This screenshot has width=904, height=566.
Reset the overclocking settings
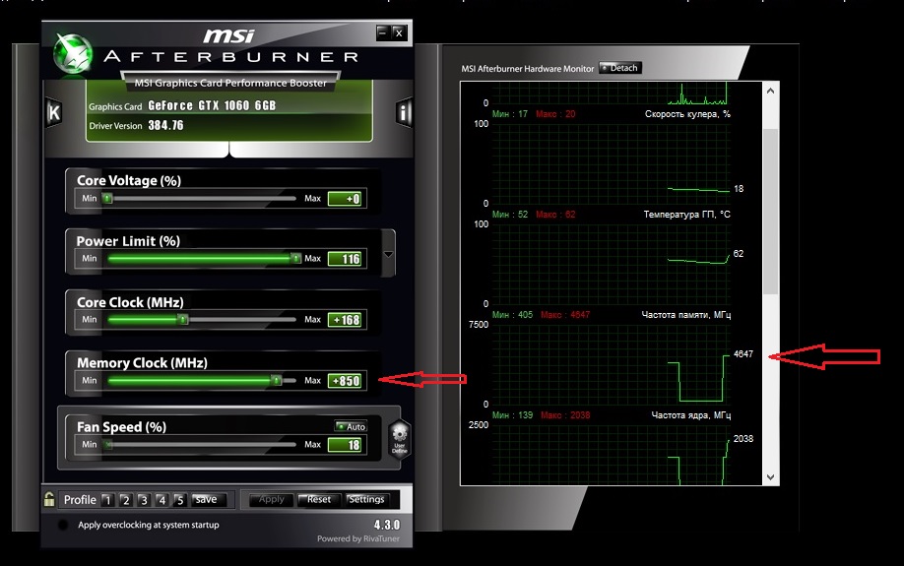pyautogui.click(x=319, y=499)
